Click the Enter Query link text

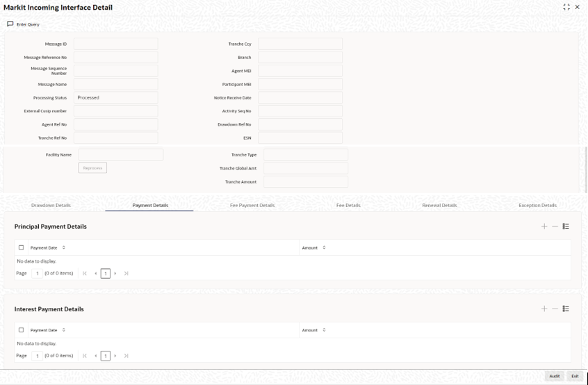point(28,24)
